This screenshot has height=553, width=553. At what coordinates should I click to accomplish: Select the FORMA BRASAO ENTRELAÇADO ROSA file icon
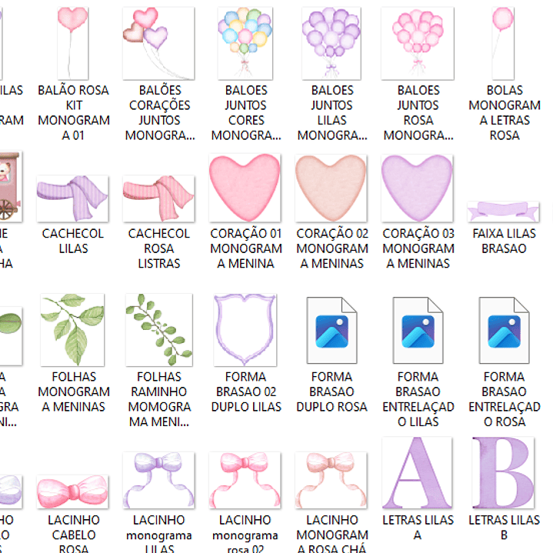coord(504,330)
